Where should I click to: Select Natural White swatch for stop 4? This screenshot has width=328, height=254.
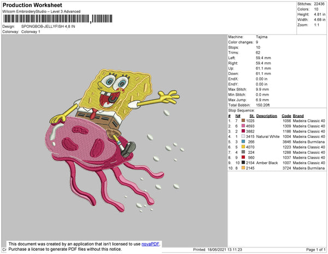click(x=243, y=136)
